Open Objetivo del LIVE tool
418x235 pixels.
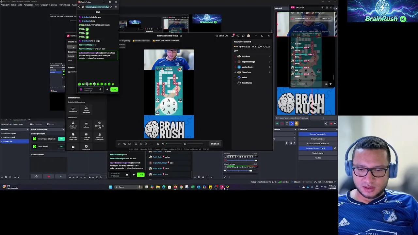pos(99,125)
